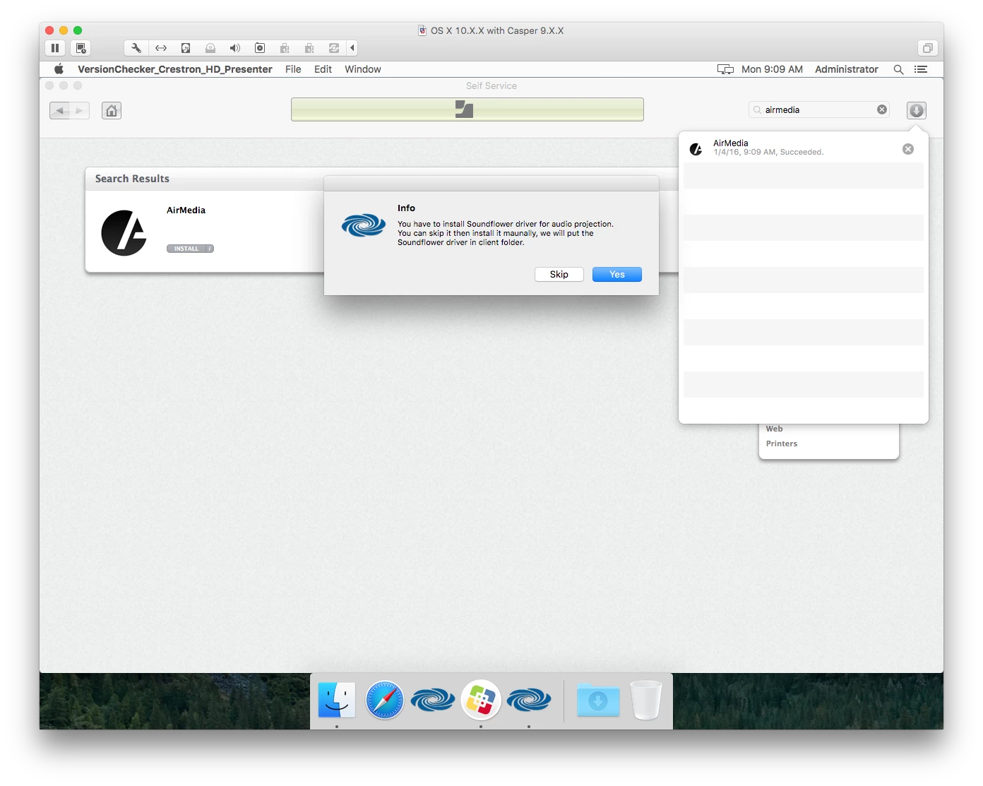Open Notification Center list icon
This screenshot has height=786, width=983.
(921, 69)
